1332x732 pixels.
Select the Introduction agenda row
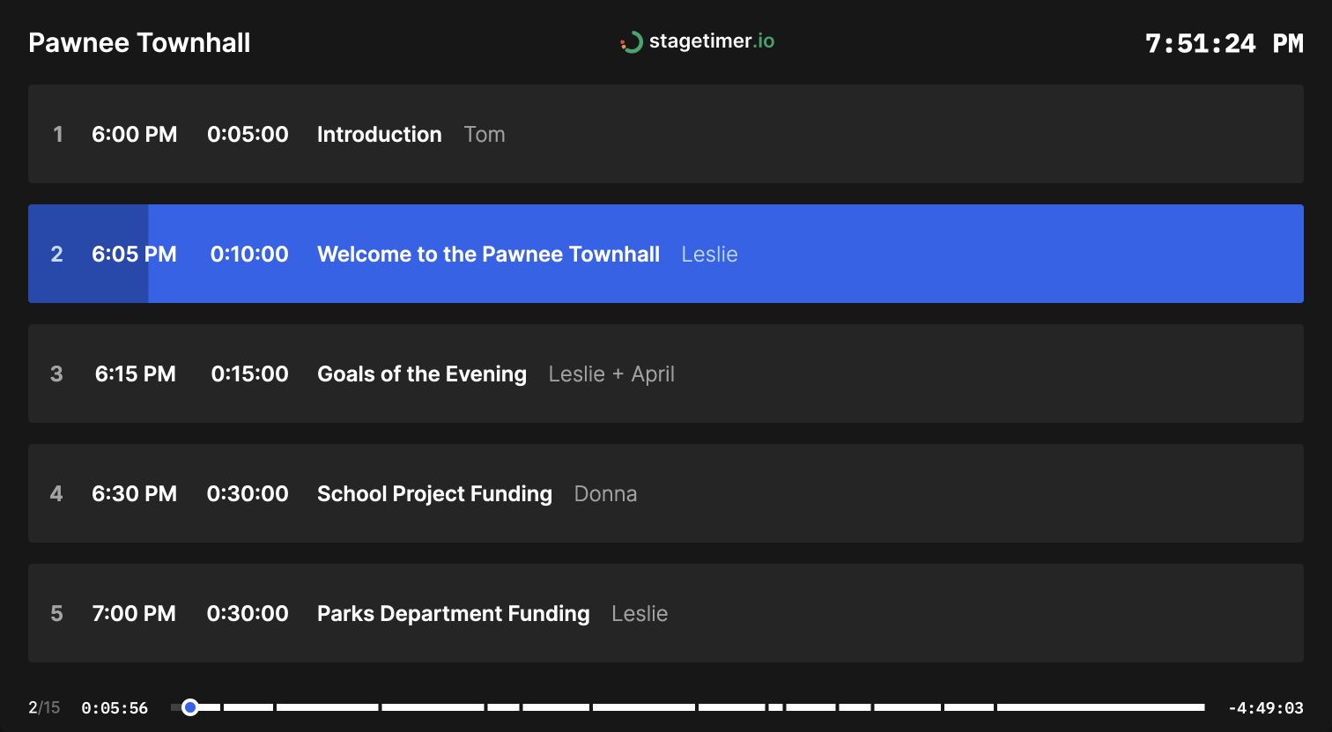click(665, 134)
